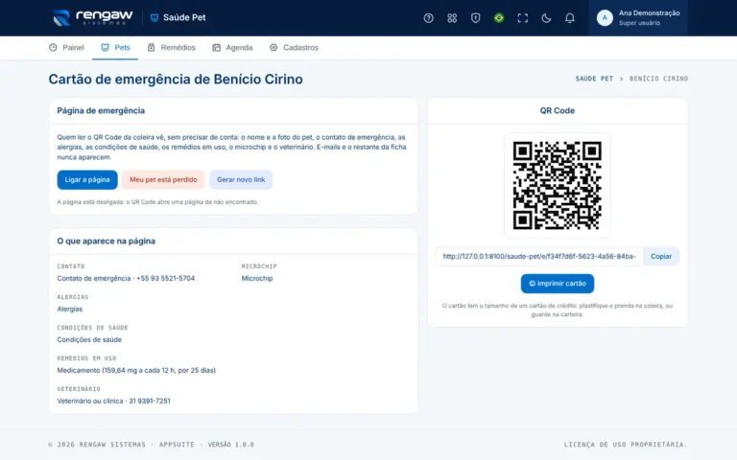737x460 pixels.
Task: Click the page title Cartão de emergência
Action: 176,79
